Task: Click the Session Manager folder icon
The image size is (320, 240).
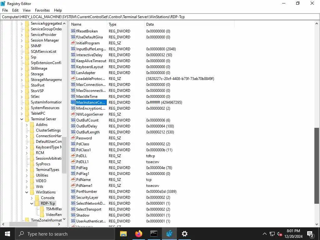Action: (x=27, y=40)
